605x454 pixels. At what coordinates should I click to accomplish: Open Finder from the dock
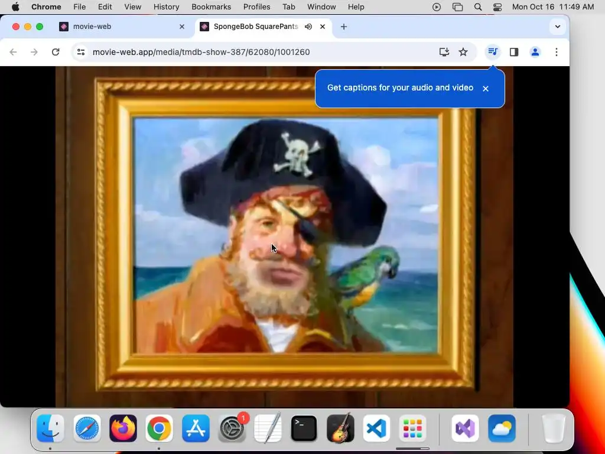coord(51,428)
